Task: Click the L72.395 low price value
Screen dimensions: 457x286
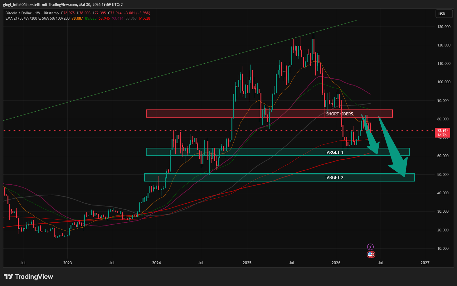Action: (x=99, y=13)
